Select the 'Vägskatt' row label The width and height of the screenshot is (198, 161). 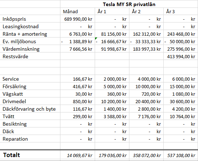[x=30, y=94]
